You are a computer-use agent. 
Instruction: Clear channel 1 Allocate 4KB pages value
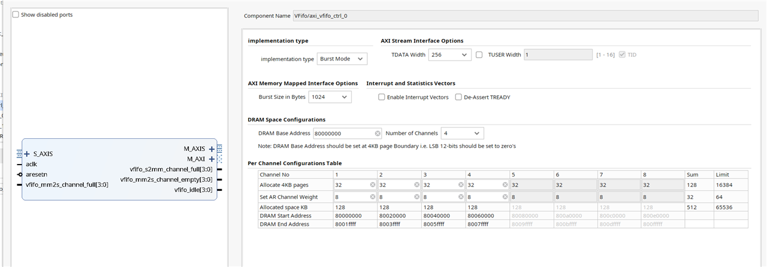pos(373,185)
